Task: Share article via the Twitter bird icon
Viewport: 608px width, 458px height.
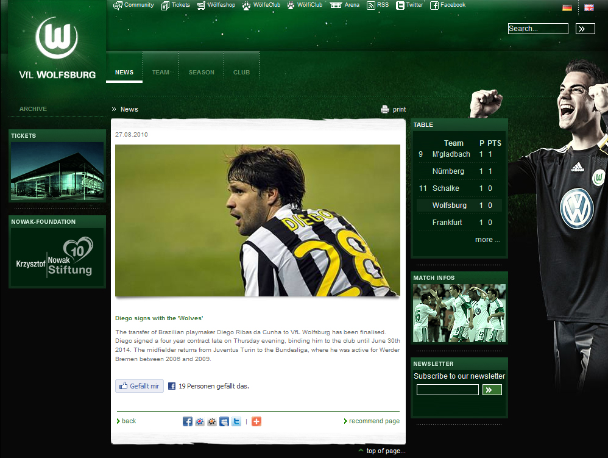Action: coord(236,421)
